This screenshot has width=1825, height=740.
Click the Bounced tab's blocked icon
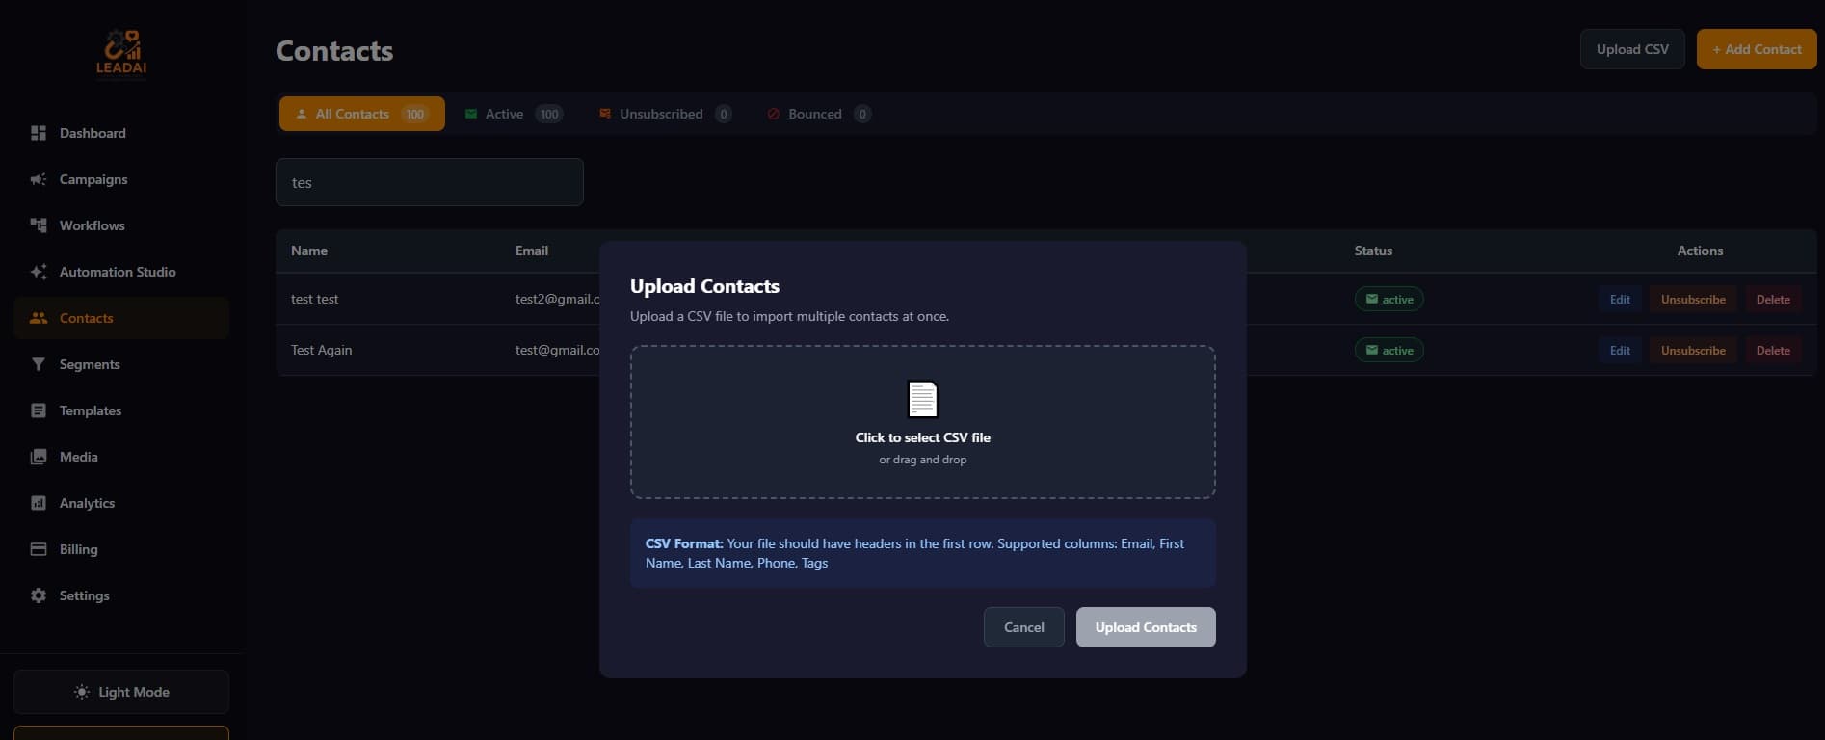(x=773, y=114)
